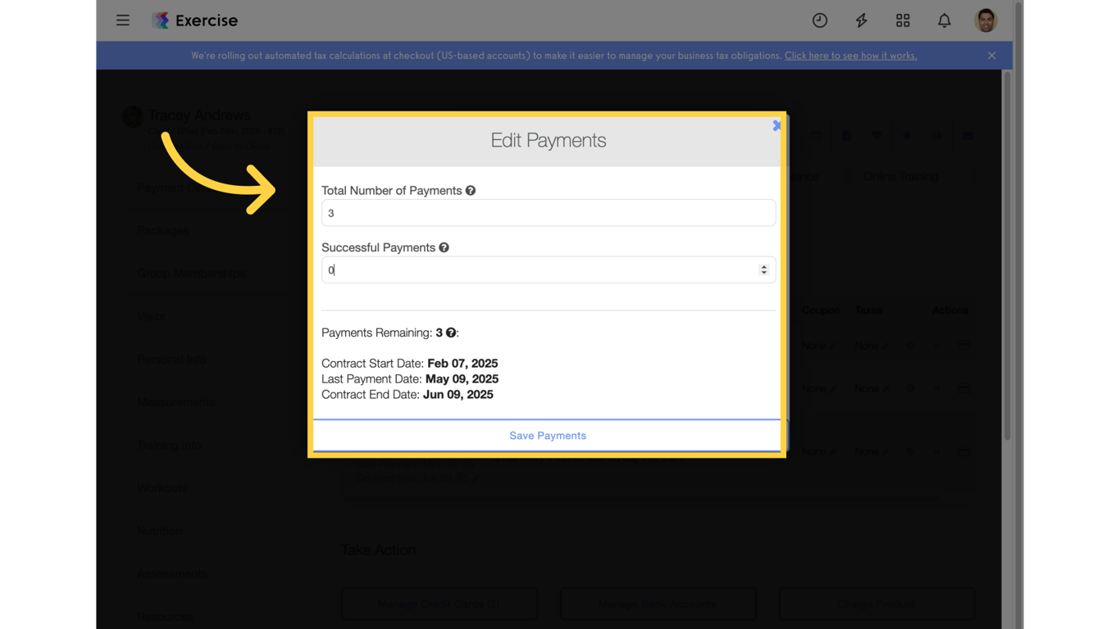Image resolution: width=1120 pixels, height=629 pixels.
Task: Open the apps grid icon
Action: [x=903, y=20]
